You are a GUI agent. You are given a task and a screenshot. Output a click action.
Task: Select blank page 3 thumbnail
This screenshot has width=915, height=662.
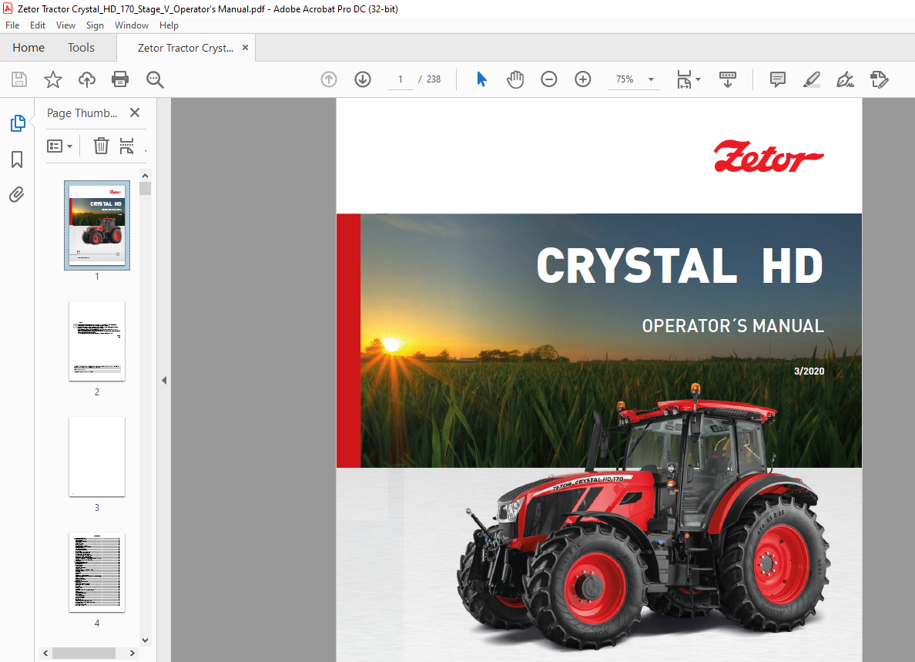coord(97,456)
